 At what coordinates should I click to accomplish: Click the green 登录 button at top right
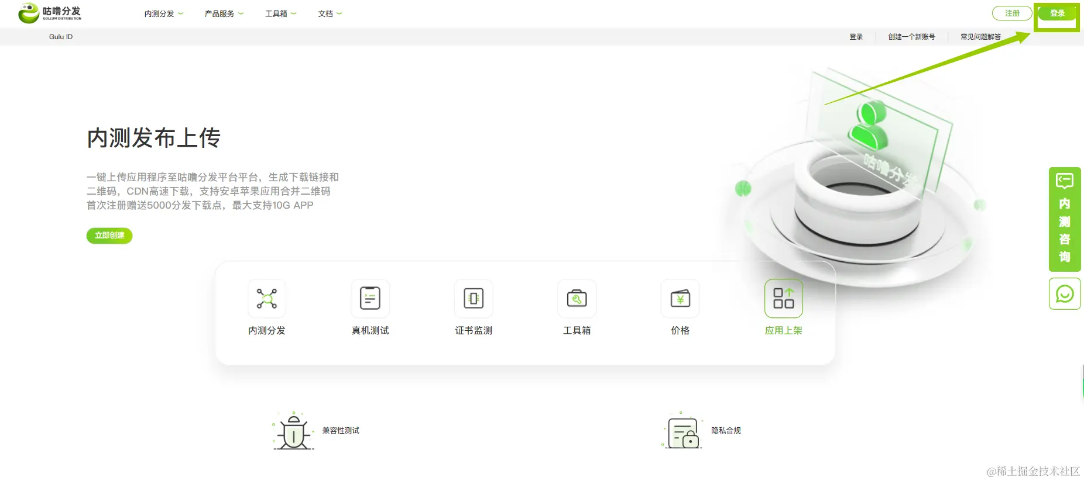[1057, 13]
